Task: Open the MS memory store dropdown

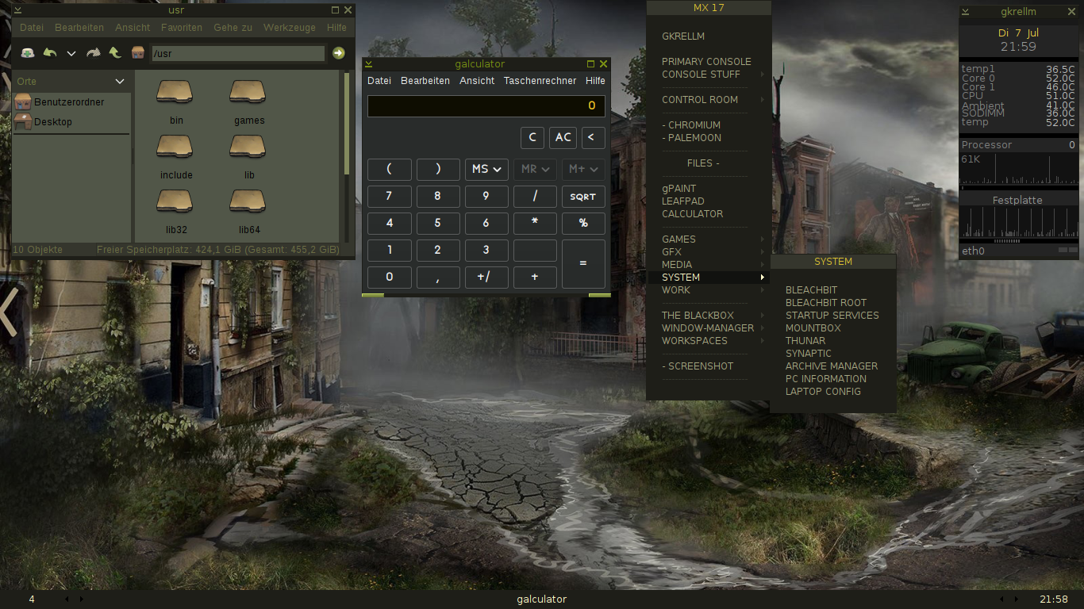Action: pos(486,169)
